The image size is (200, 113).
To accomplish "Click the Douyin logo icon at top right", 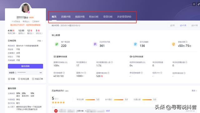I will pos(199,4).
